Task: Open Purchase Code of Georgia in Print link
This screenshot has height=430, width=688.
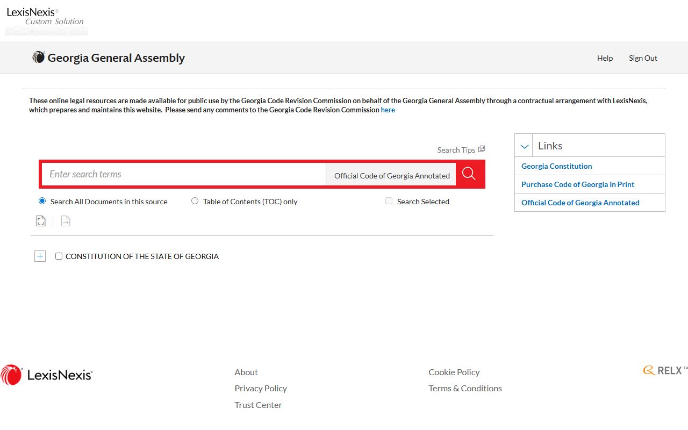Action: click(x=577, y=184)
